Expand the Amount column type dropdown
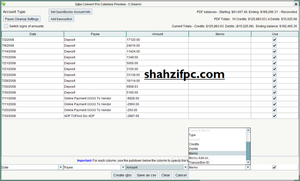 click(186, 167)
